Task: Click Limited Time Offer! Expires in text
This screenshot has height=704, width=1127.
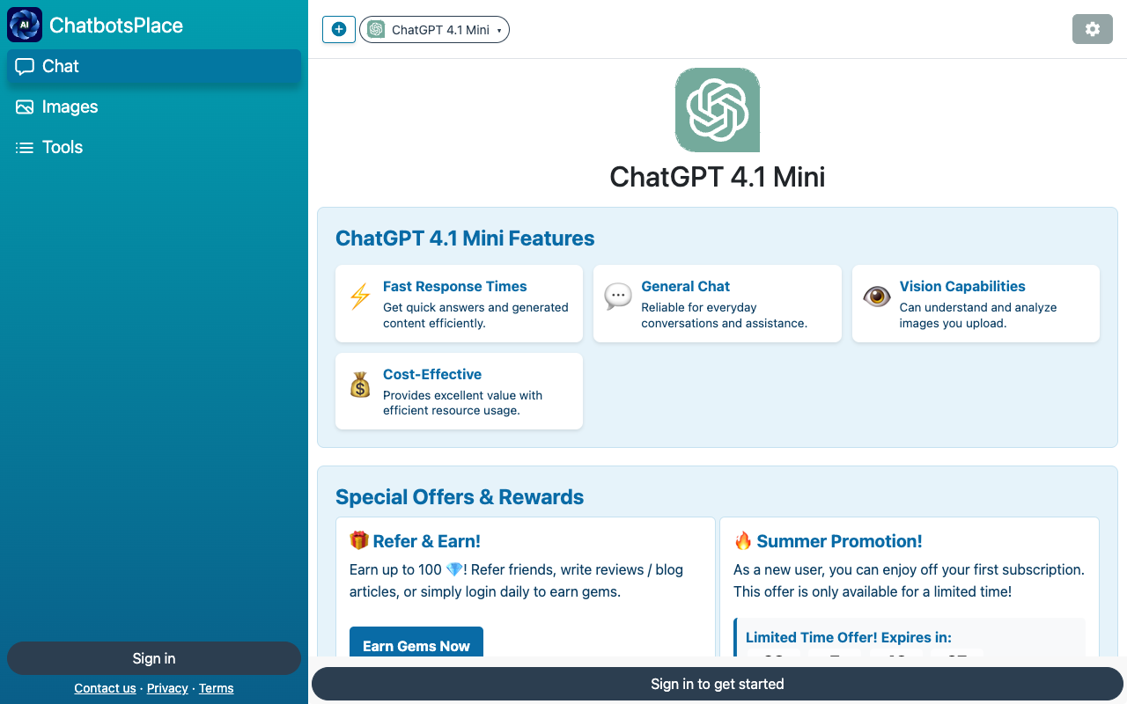Action: [x=849, y=637]
